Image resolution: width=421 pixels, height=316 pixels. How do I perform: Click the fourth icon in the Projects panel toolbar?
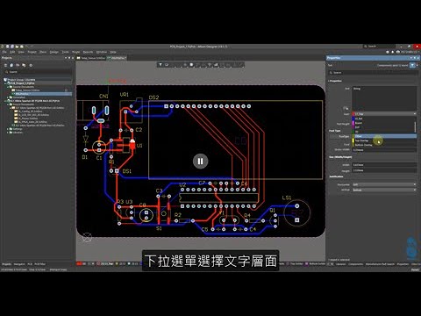[x=24, y=65]
